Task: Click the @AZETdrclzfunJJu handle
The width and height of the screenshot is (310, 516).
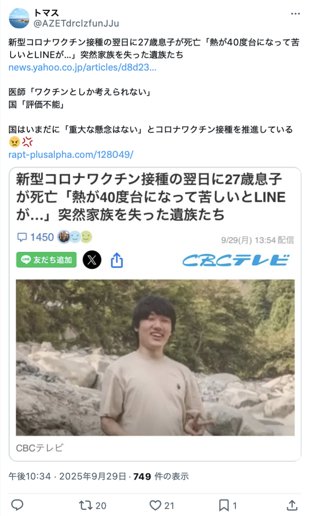Action: [76, 23]
